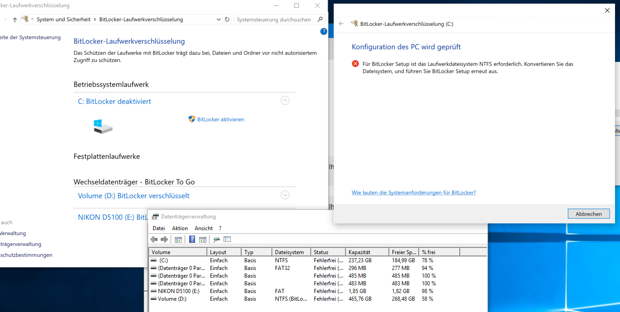Click the 465,76 GB capacity cell
Image resolution: width=620 pixels, height=312 pixels.
pyautogui.click(x=360, y=299)
